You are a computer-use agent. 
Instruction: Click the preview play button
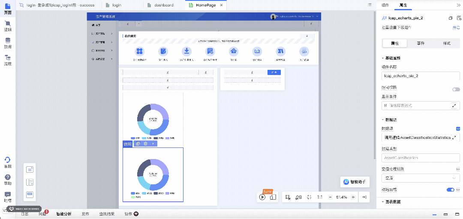pyautogui.click(x=262, y=197)
